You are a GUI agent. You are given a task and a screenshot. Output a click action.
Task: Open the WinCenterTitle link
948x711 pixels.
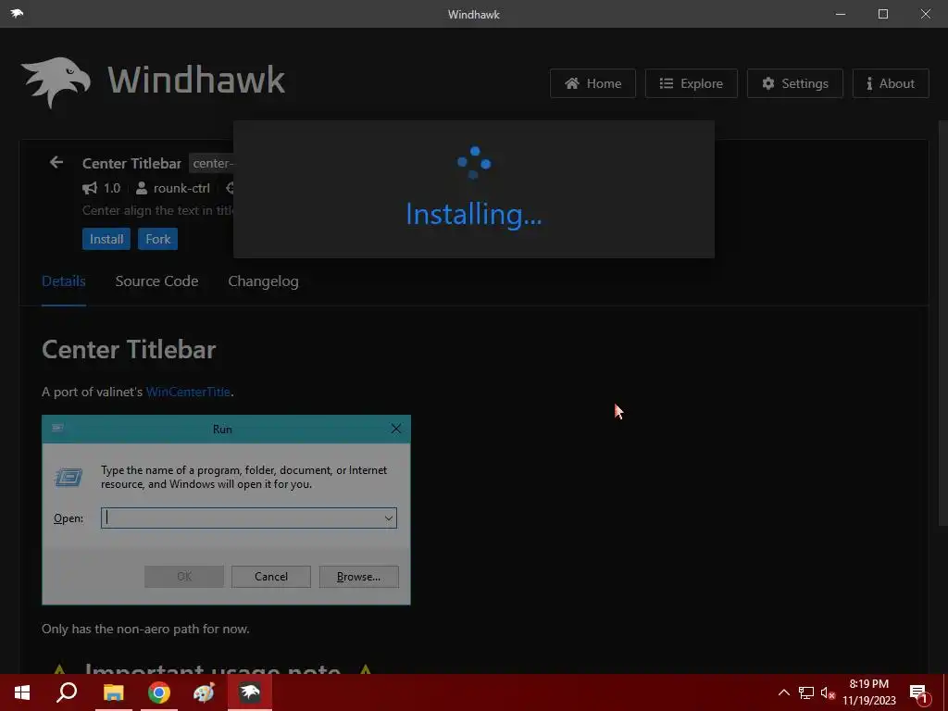tap(188, 392)
